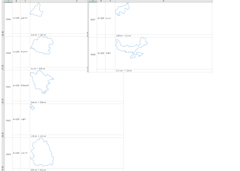Screen dimensions: 240x171
Task: Click district cell in row 30422
Action: [x=16, y=119]
